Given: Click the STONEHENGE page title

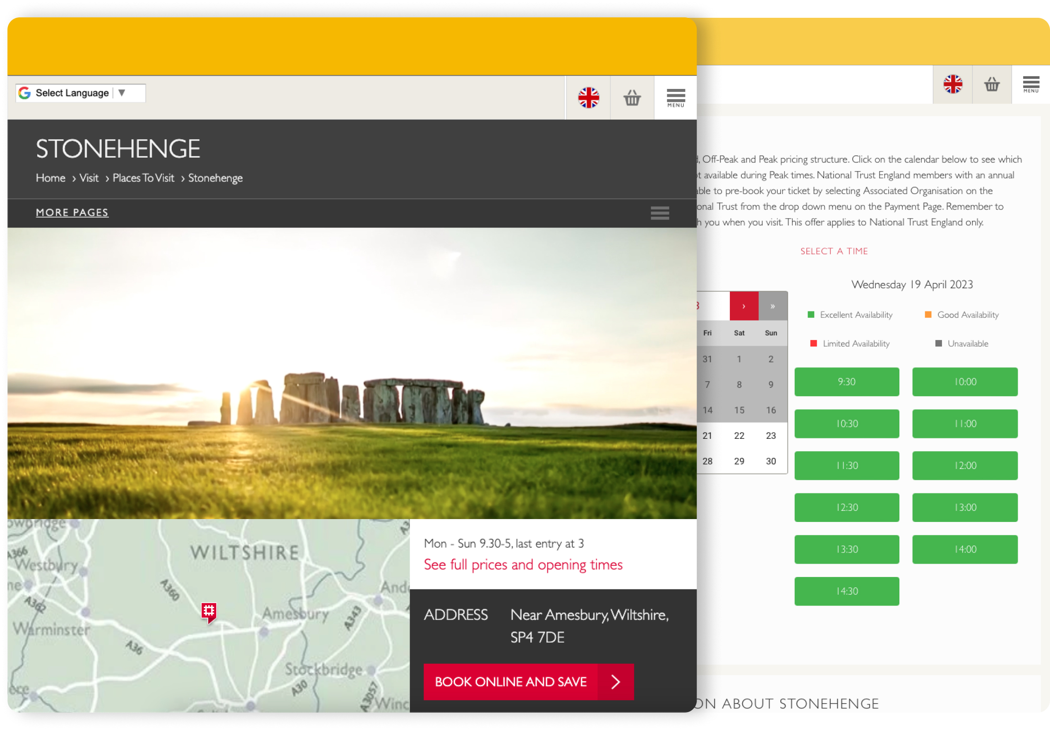Looking at the screenshot, I should click(117, 148).
